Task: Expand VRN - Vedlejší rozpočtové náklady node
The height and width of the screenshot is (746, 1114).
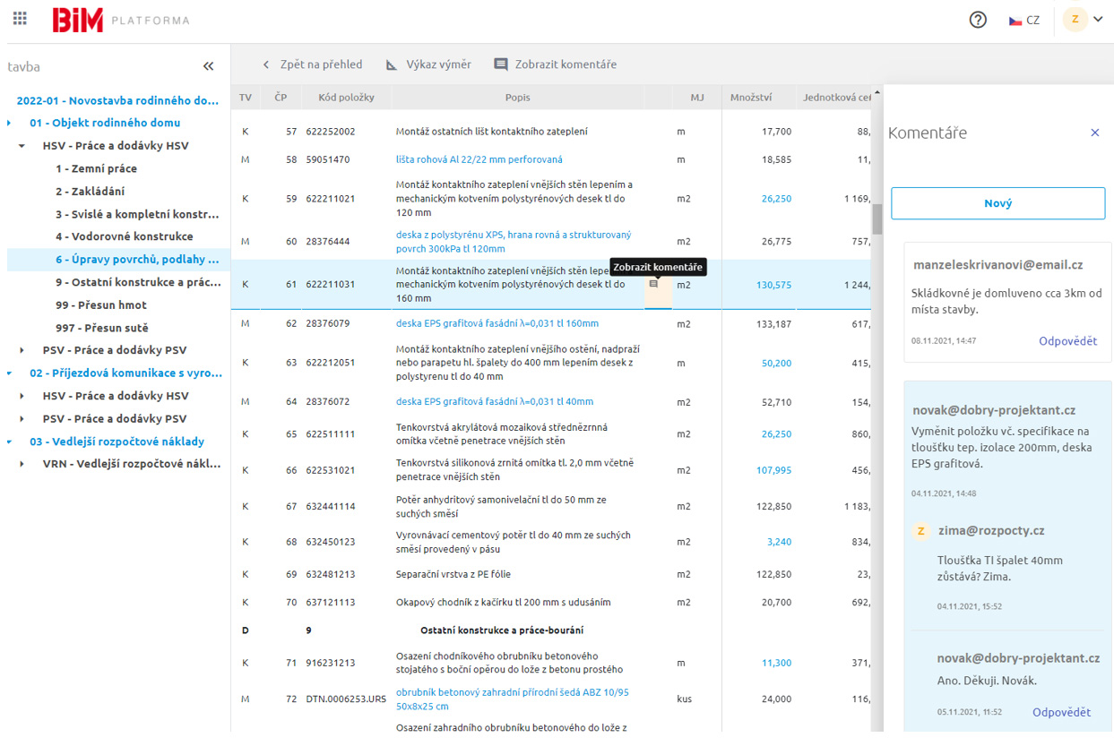Action: [x=22, y=464]
